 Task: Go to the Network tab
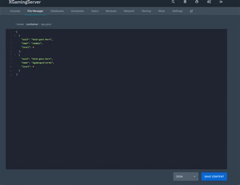(129, 11)
